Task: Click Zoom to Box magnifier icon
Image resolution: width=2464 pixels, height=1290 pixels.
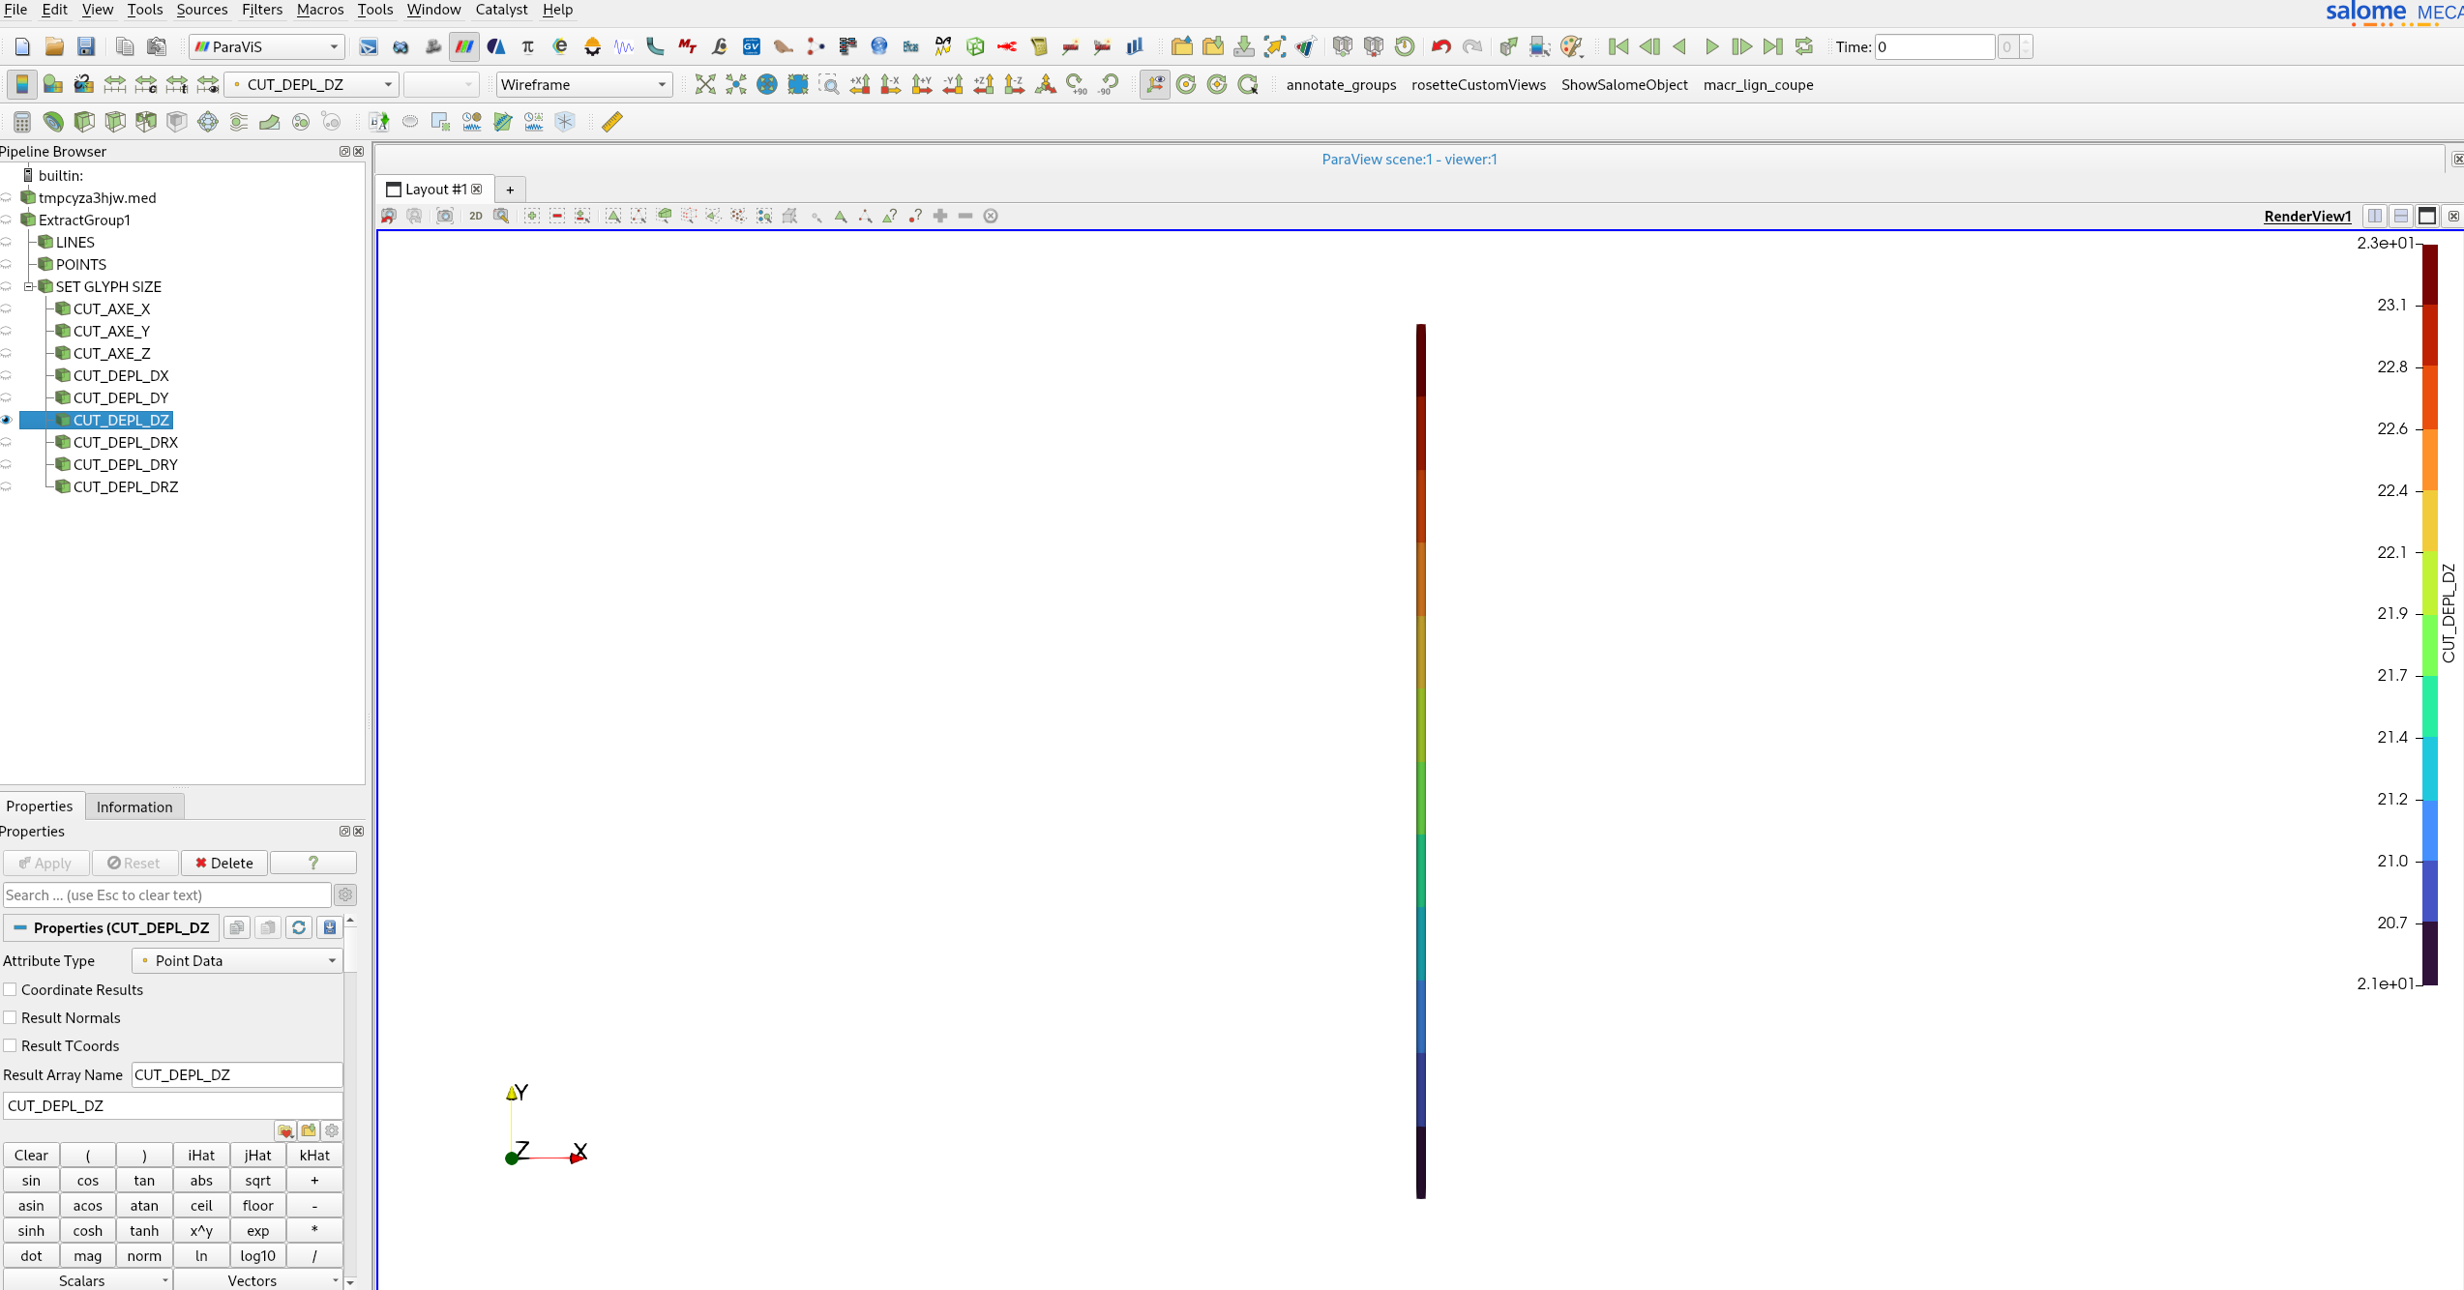Action: point(829,84)
